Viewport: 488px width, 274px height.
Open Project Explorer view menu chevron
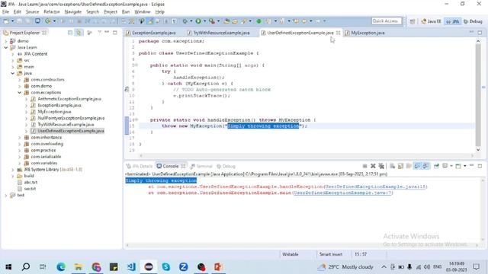[x=100, y=32]
